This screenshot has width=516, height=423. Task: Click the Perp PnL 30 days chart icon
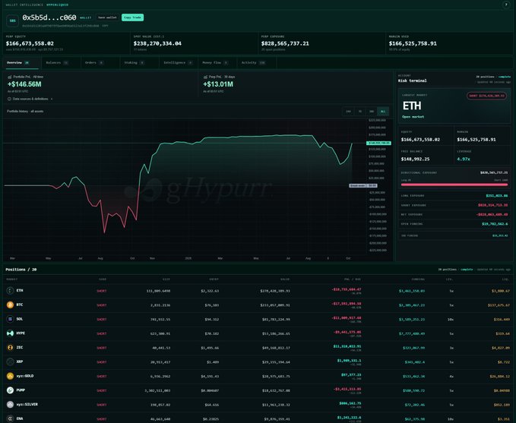tap(205, 77)
